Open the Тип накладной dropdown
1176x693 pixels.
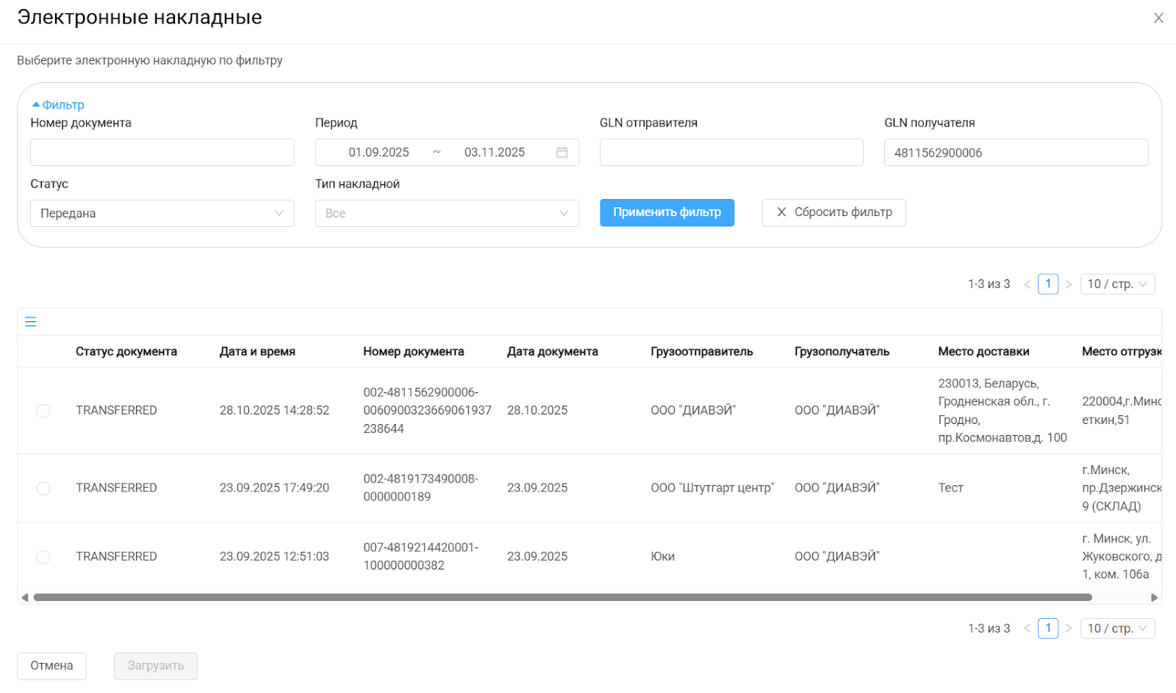click(446, 213)
